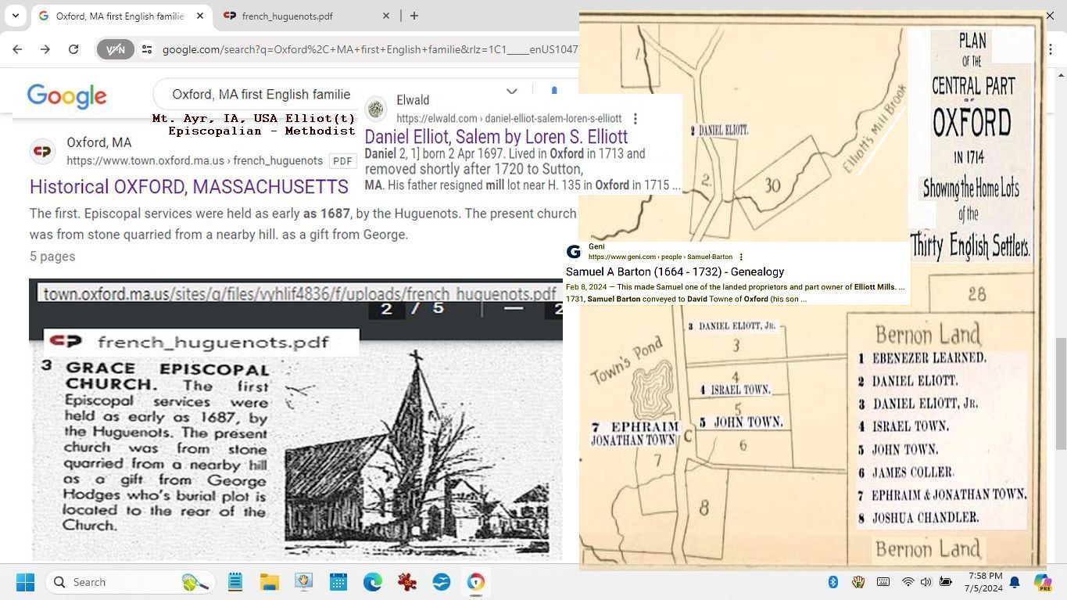Reload the current Google search page

click(x=73, y=49)
